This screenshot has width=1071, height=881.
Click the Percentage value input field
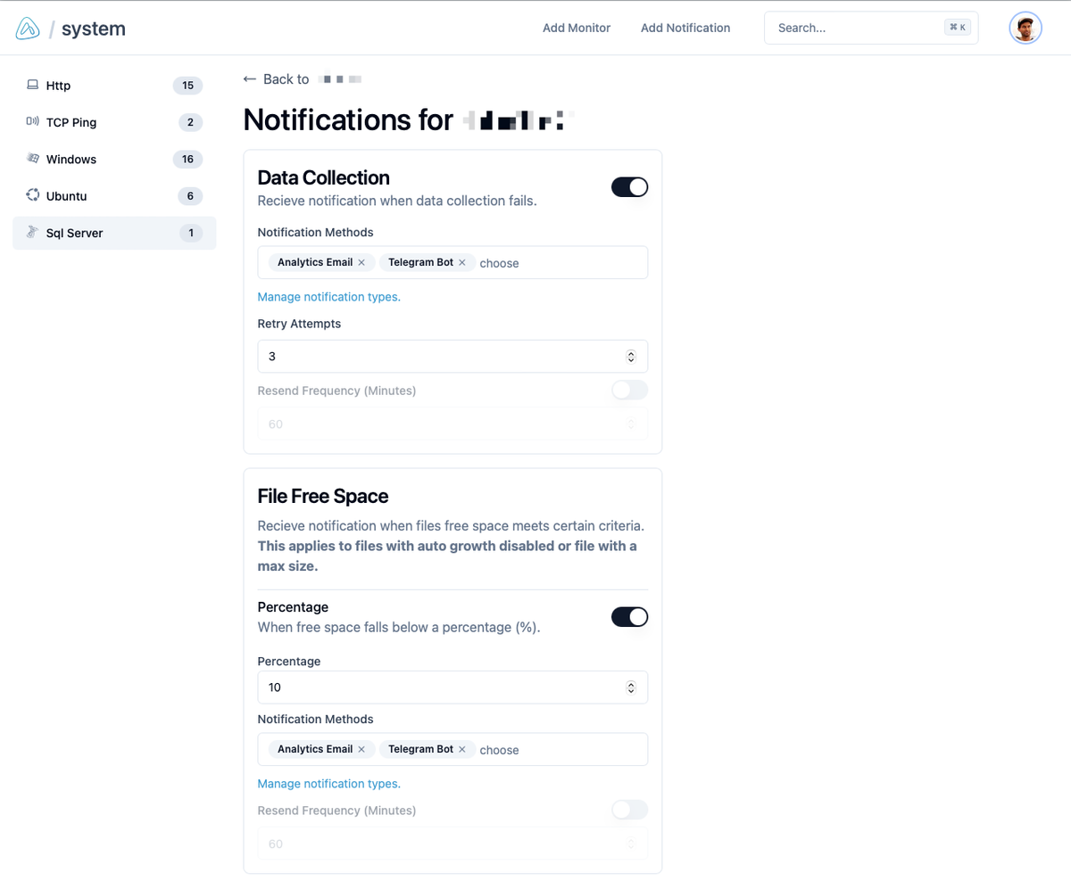click(x=437, y=688)
